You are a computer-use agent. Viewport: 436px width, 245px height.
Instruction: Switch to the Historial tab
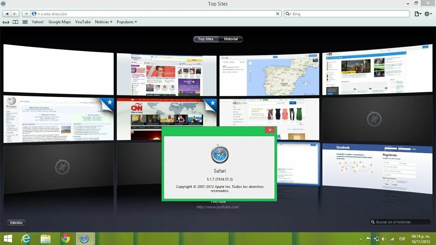point(231,39)
